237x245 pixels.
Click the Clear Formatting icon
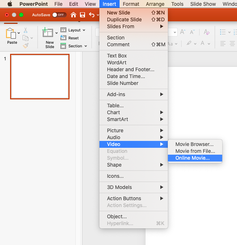[x=207, y=32]
